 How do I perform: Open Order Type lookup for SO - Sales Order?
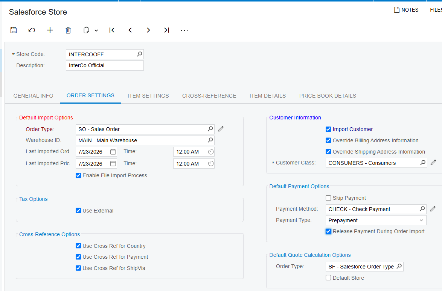(x=210, y=129)
